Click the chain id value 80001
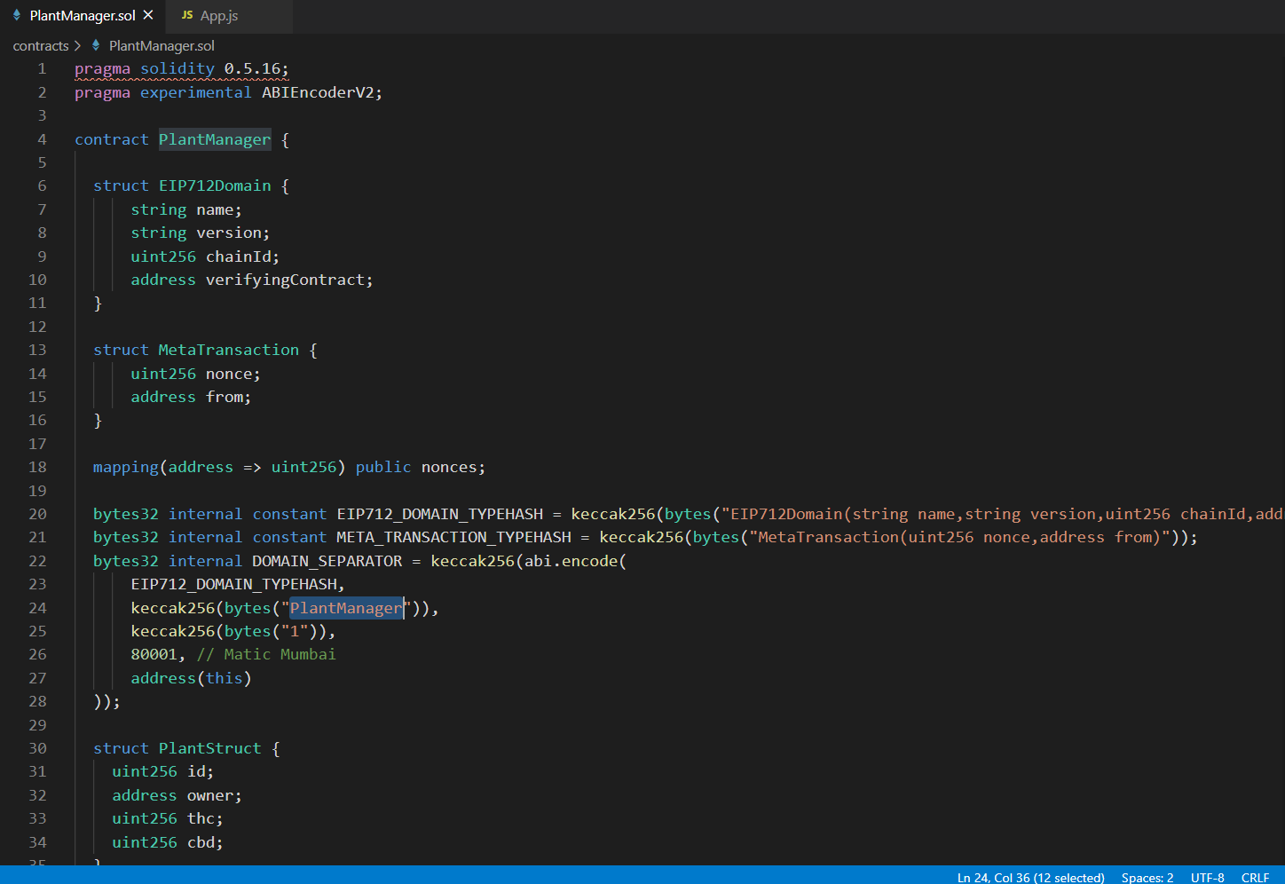1285x884 pixels. [x=154, y=654]
